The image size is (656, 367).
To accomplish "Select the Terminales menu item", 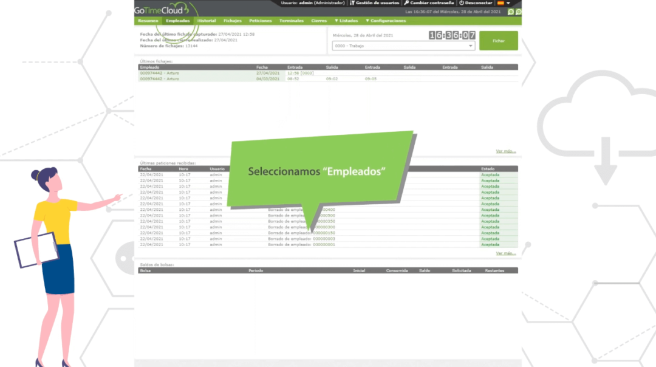I will (291, 20).
